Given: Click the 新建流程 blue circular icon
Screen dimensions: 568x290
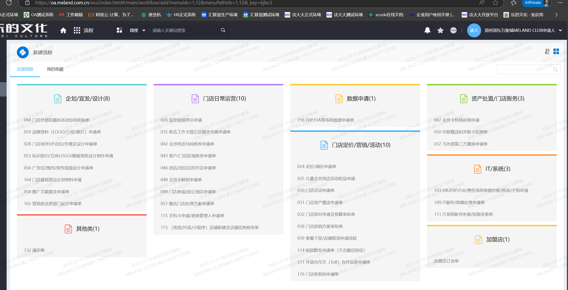Looking at the screenshot, I should point(23,52).
